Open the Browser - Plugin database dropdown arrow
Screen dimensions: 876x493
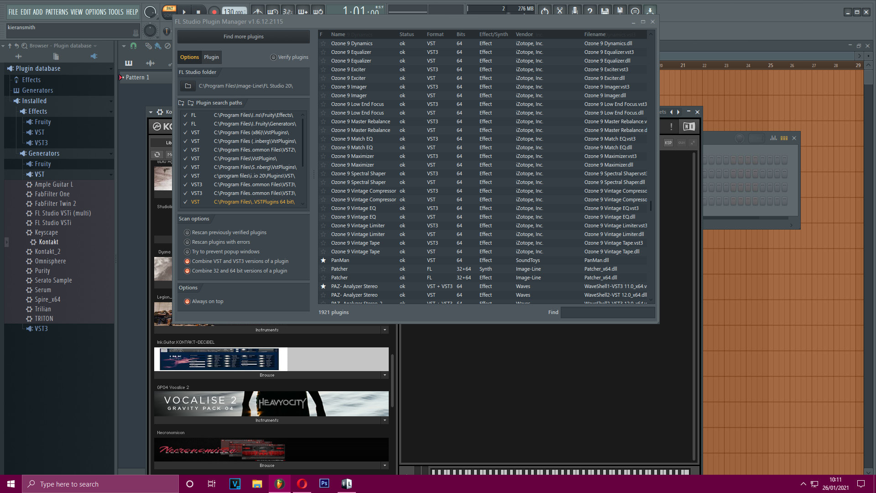[x=95, y=46]
